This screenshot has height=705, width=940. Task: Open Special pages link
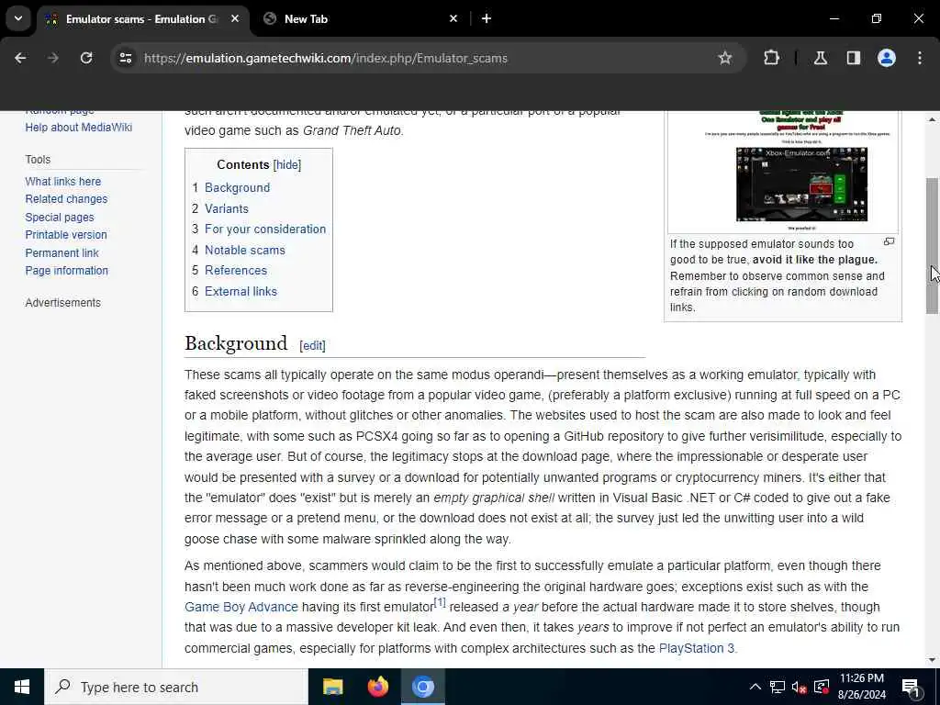60,217
